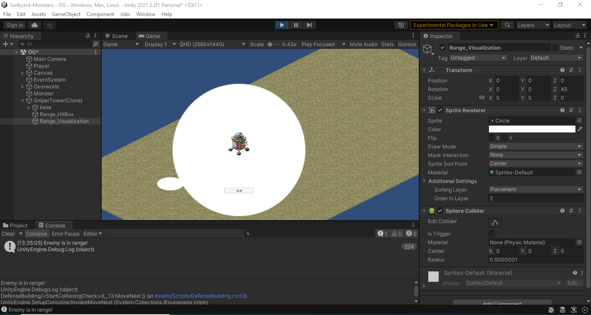Click the global search magnifier icon
This screenshot has width=591, height=315.
507,25
